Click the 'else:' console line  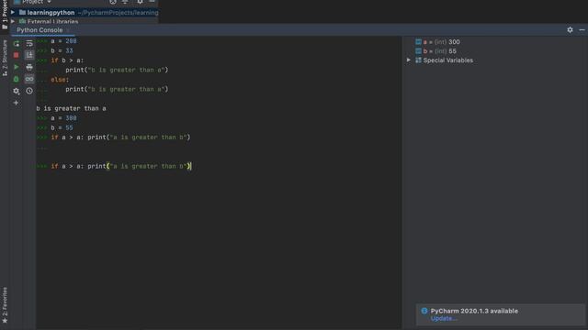[x=60, y=80]
